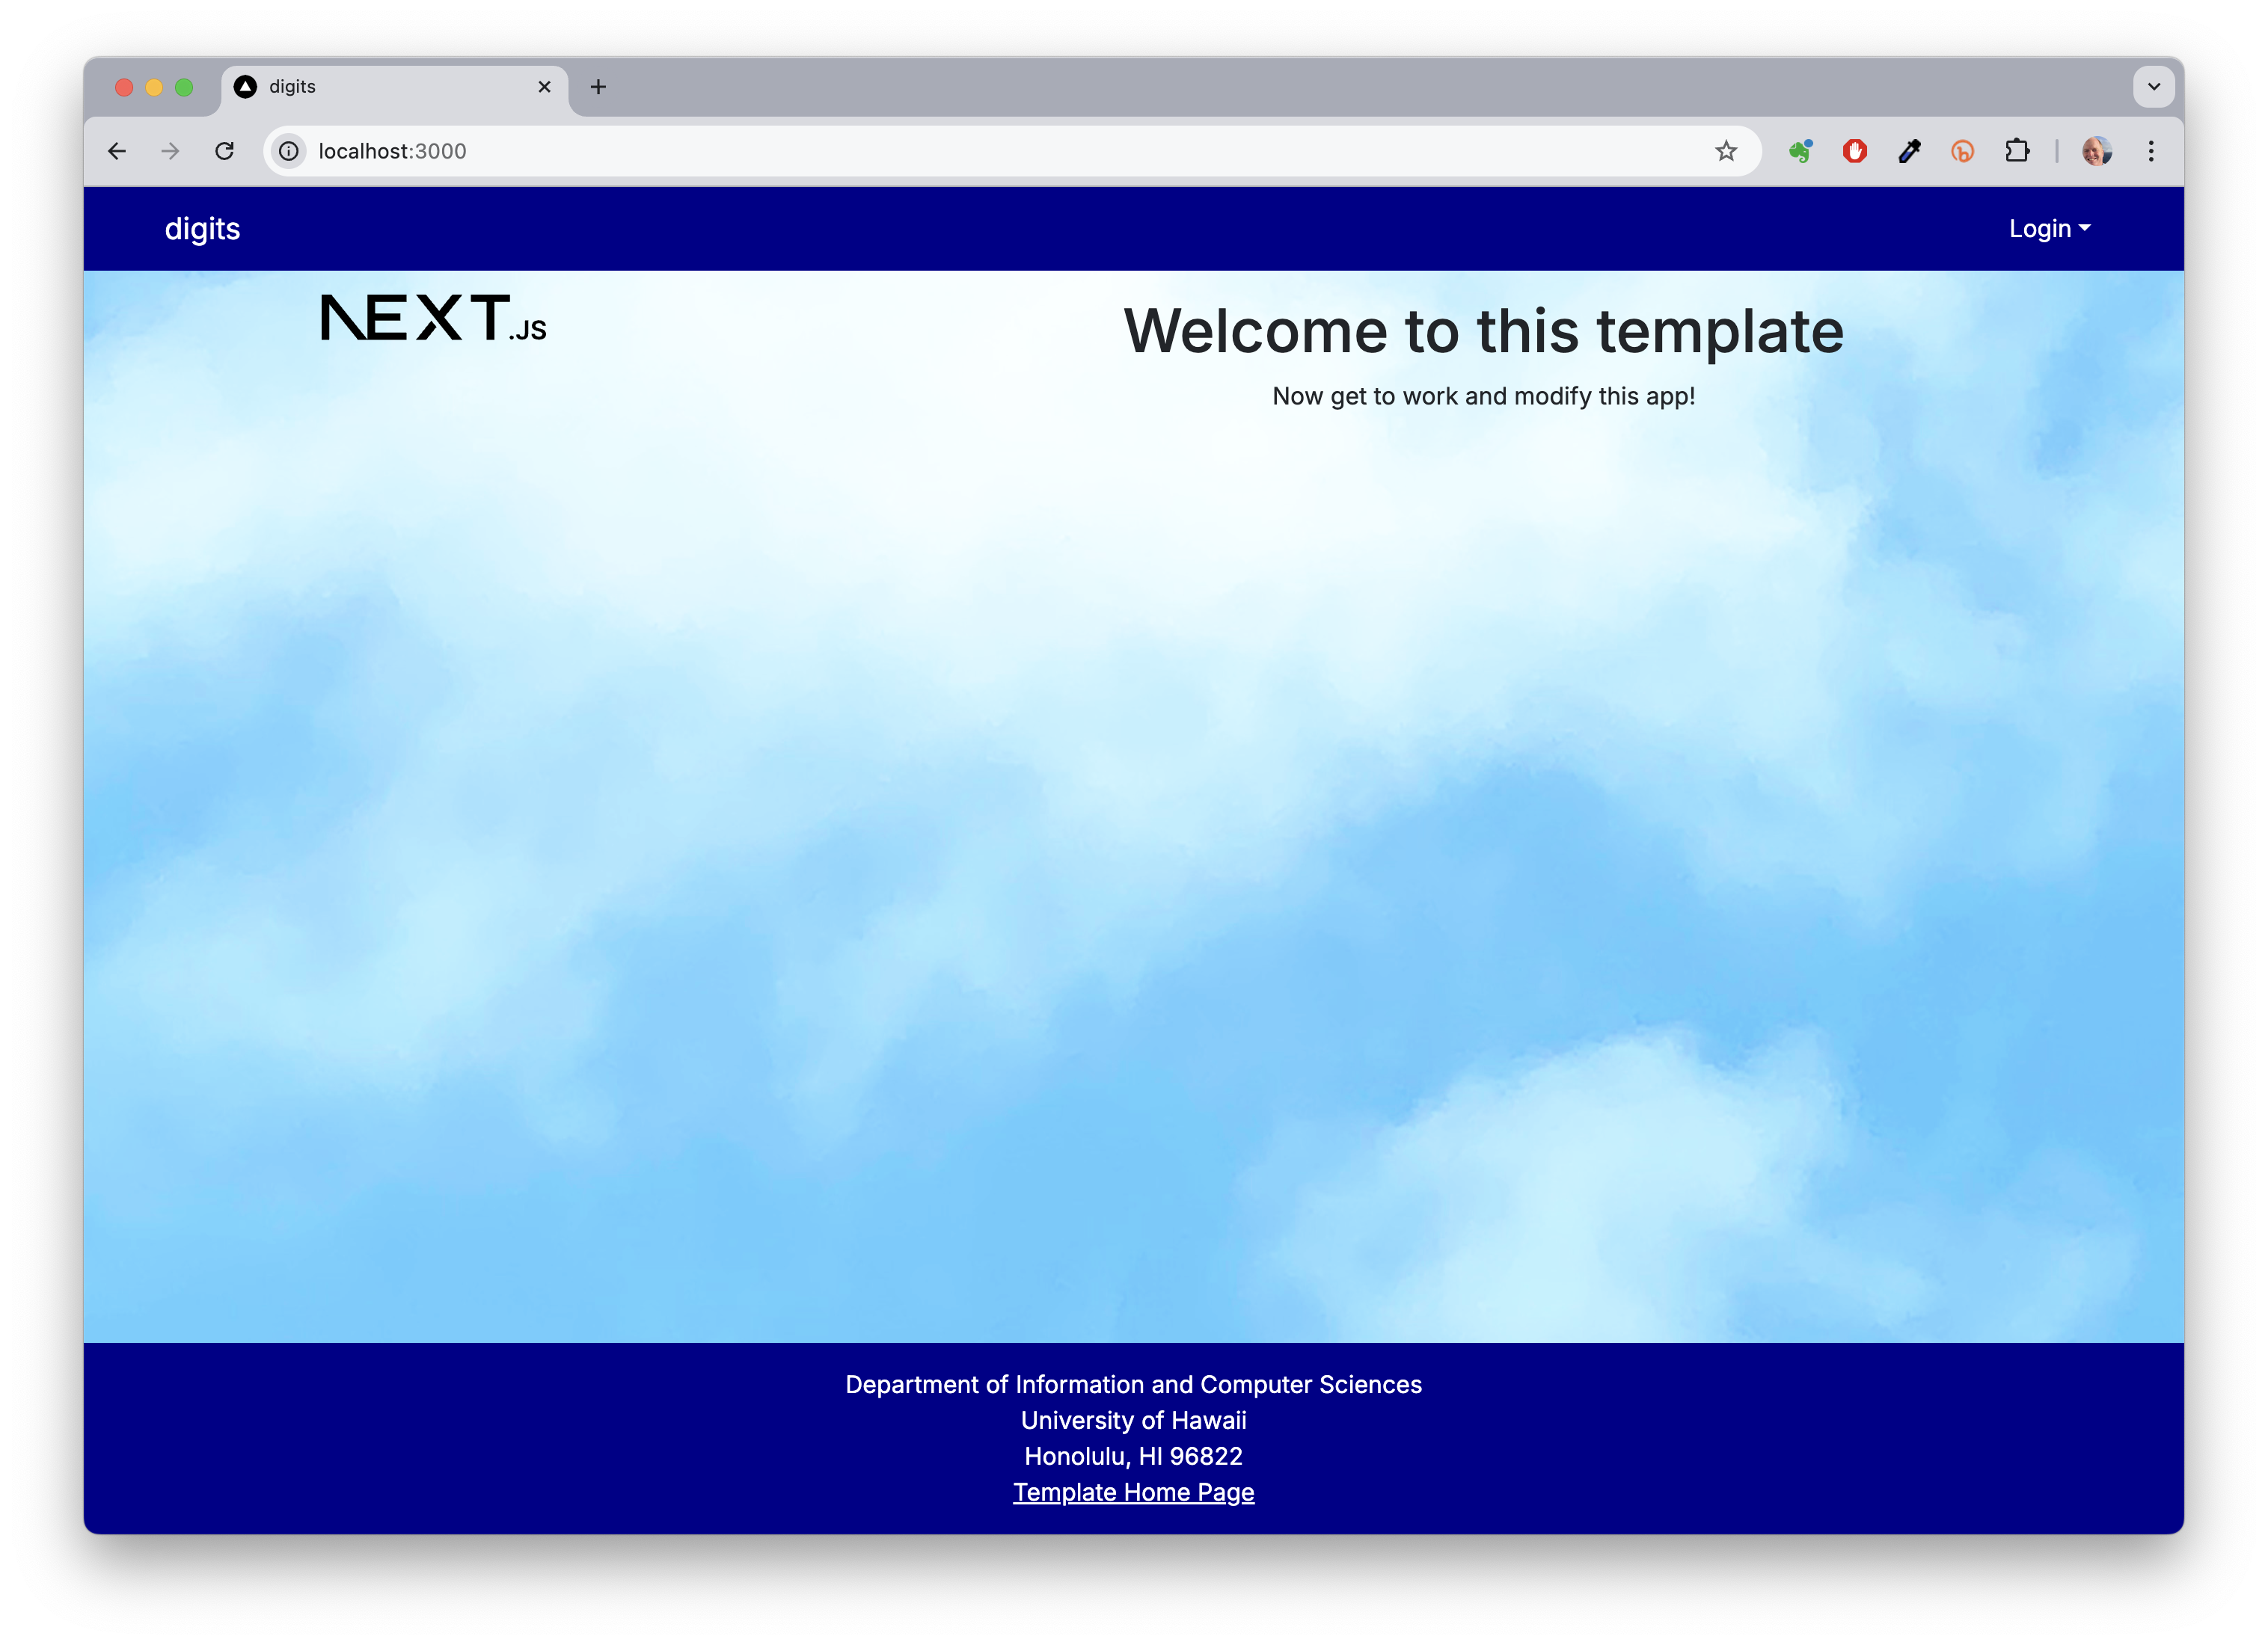Close the digits tab
The image size is (2268, 1645).
click(x=545, y=87)
